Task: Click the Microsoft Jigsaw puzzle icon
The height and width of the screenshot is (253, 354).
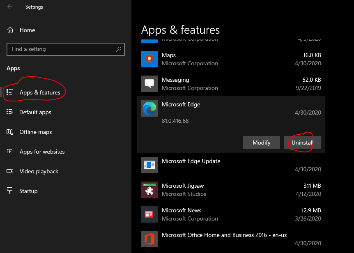Action: click(149, 190)
